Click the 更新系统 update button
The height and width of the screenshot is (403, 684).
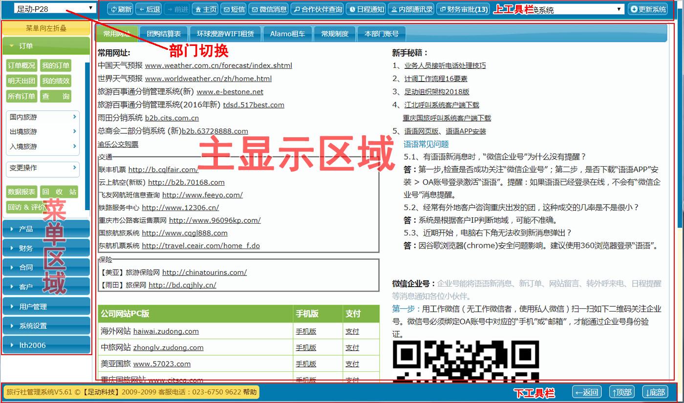point(647,9)
